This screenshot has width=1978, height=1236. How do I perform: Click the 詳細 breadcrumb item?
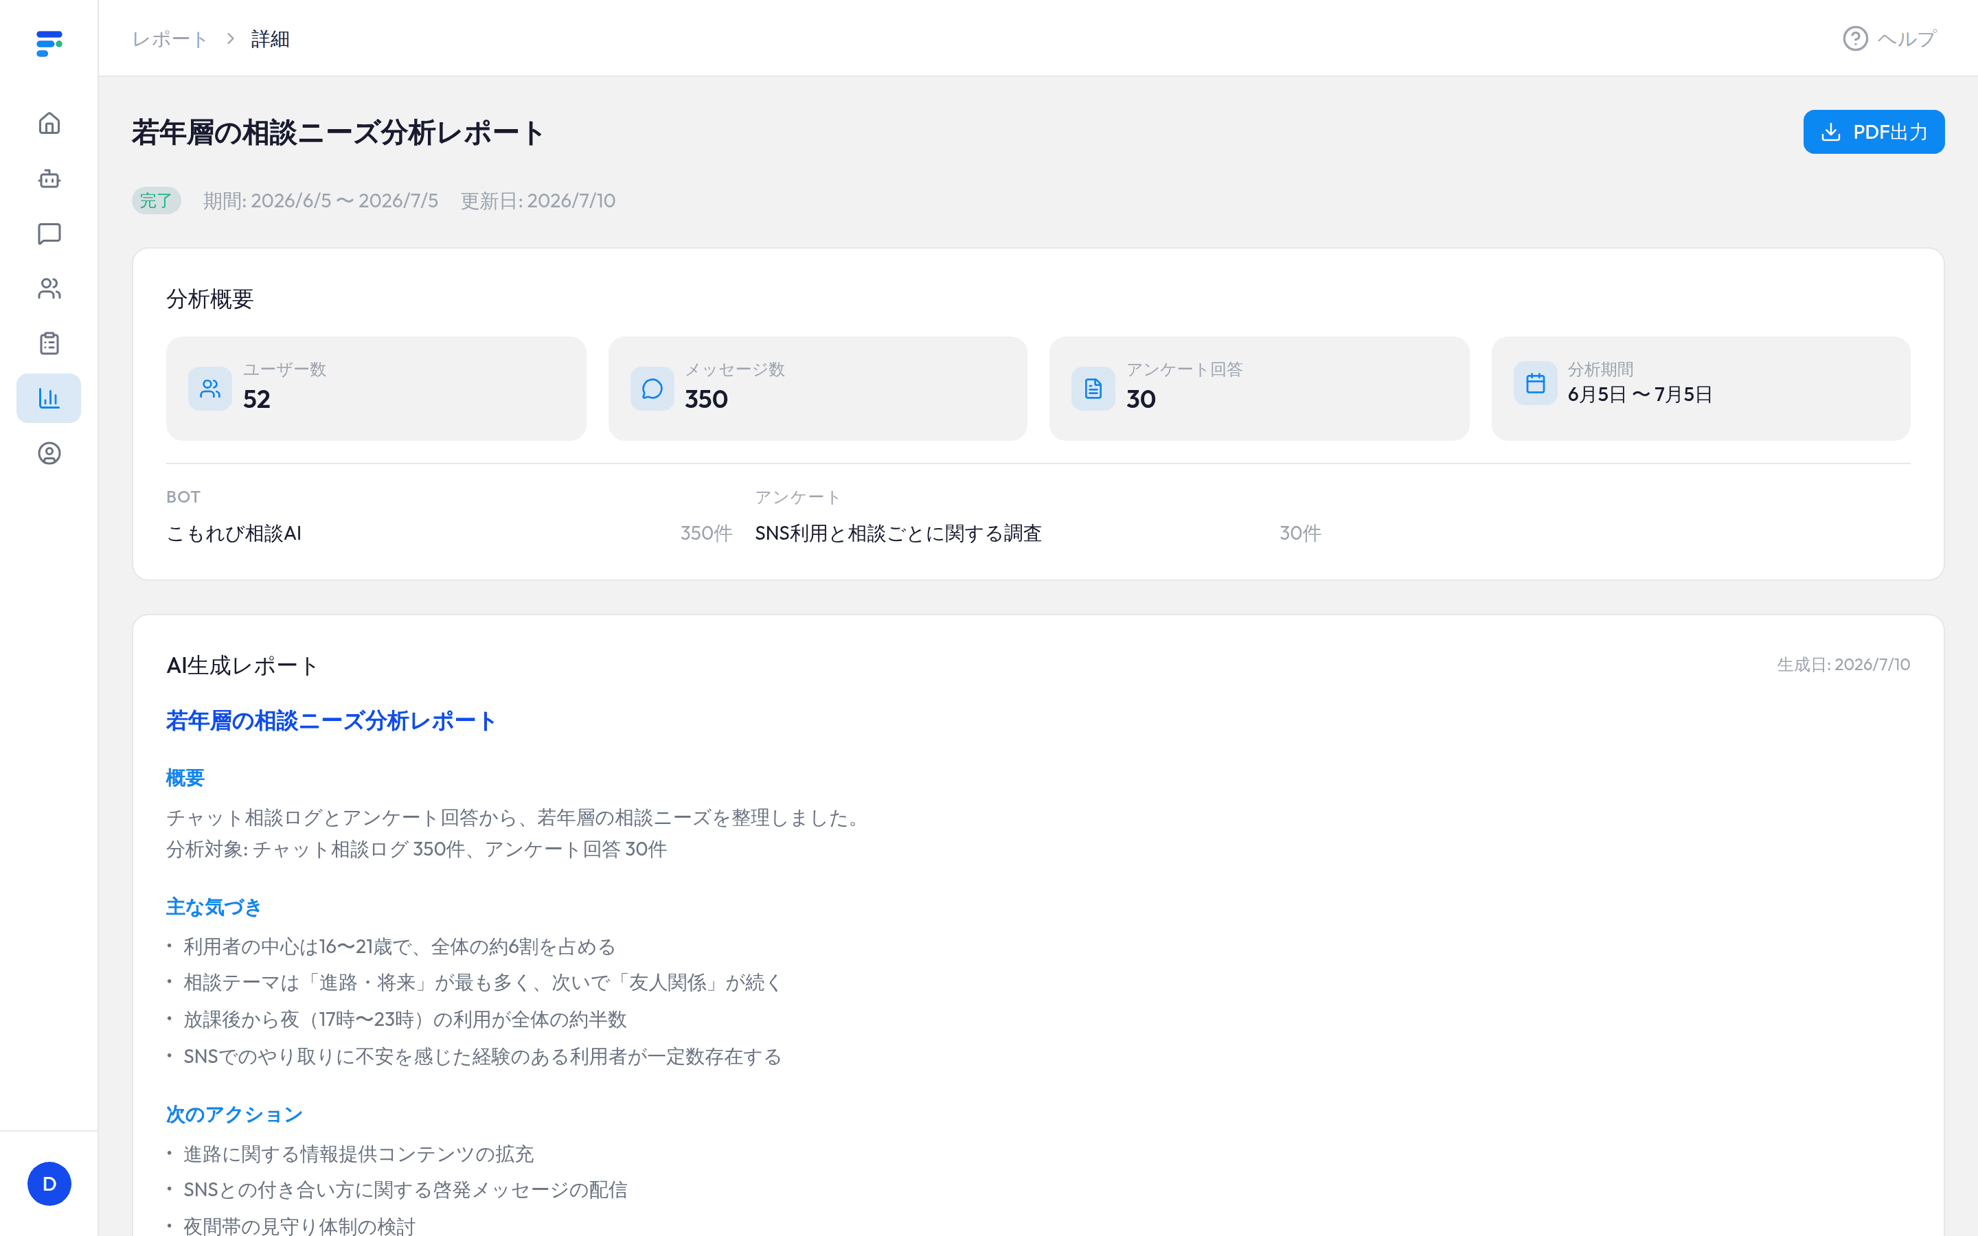coord(271,38)
